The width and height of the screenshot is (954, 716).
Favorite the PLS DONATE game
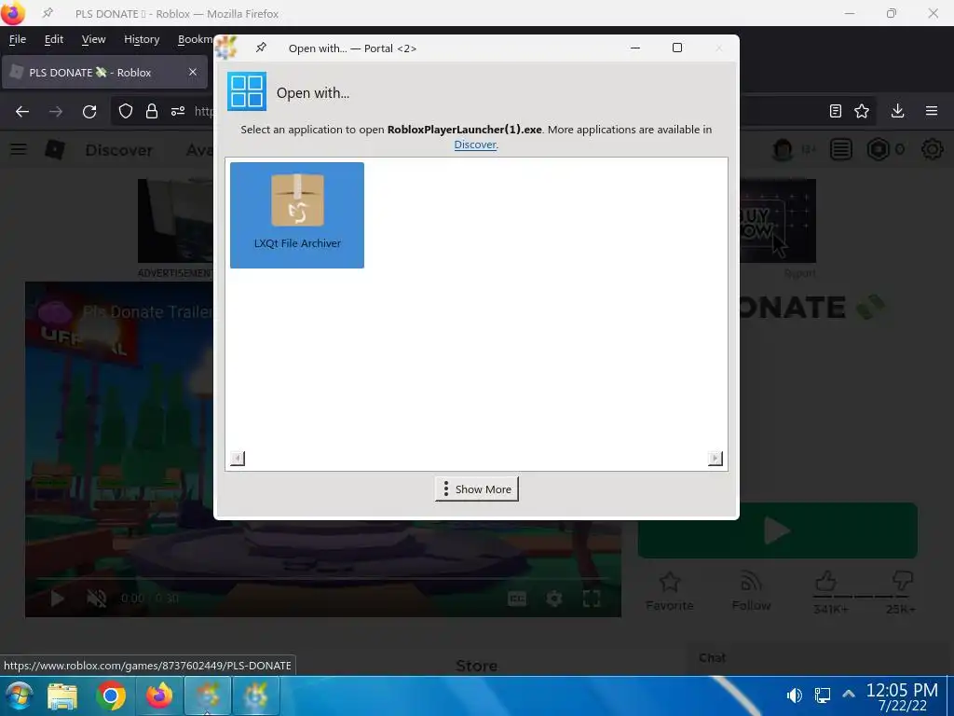tap(669, 592)
